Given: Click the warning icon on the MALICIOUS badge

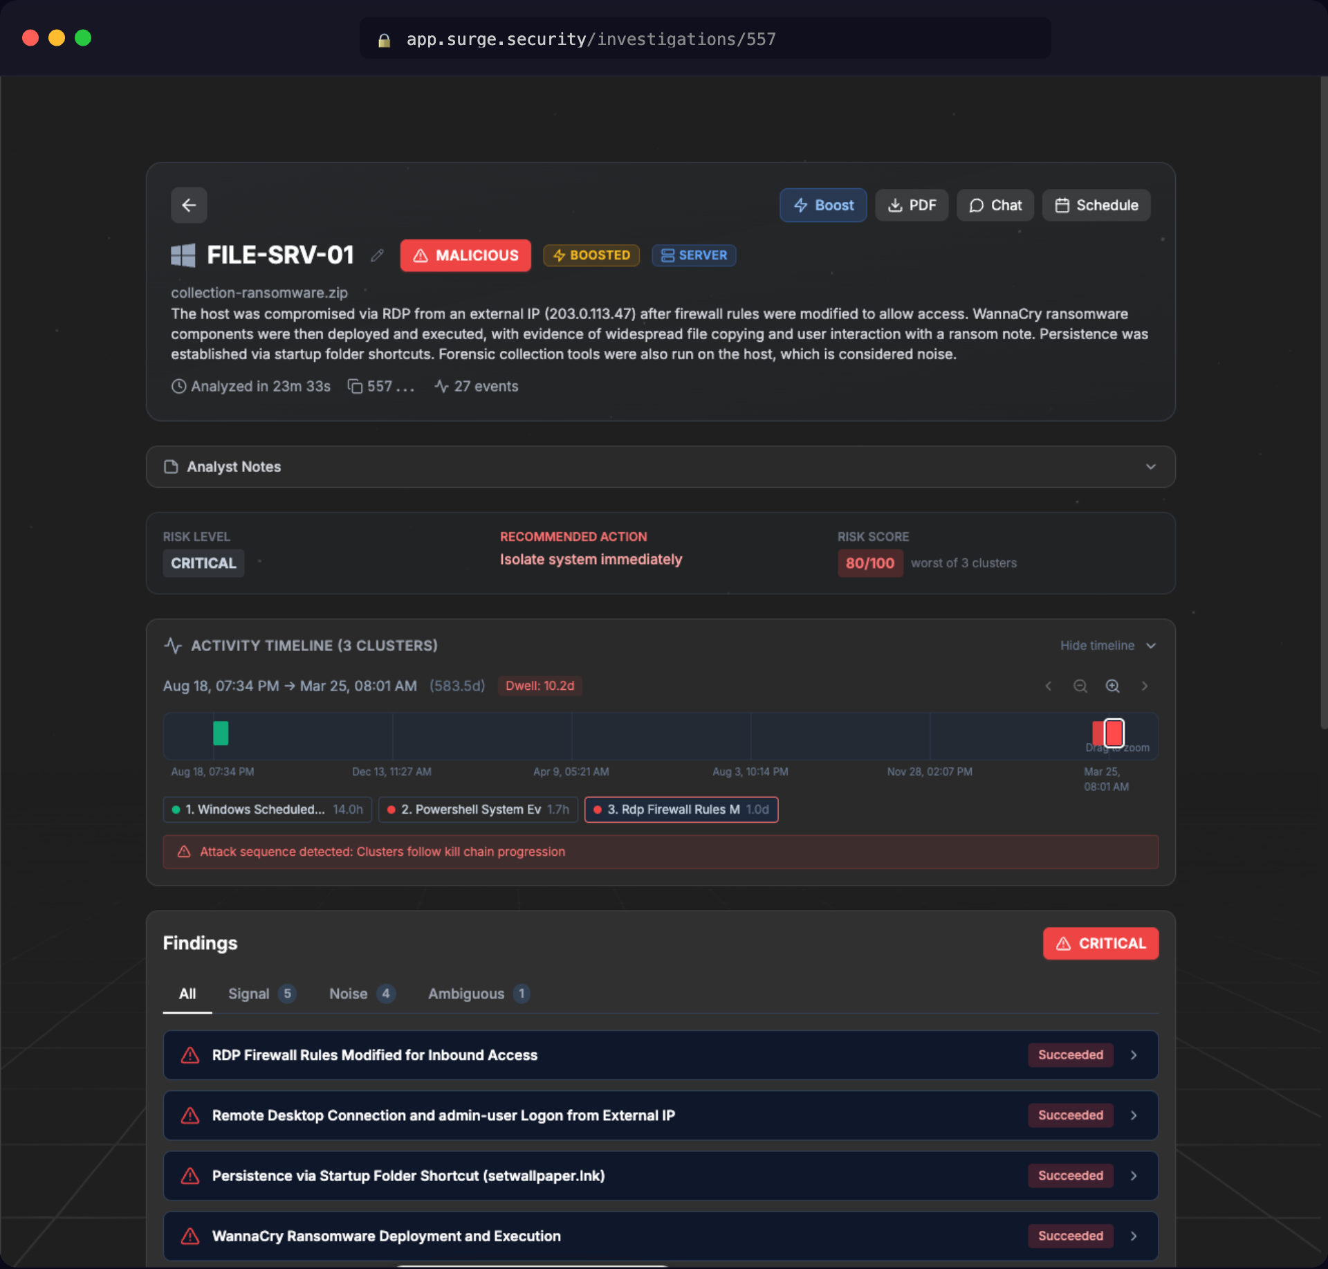Looking at the screenshot, I should [x=421, y=255].
